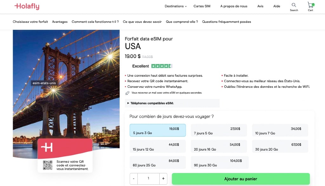Select the "Avantages" tab in the subnav
The width and height of the screenshot is (325, 186).
[60, 22]
